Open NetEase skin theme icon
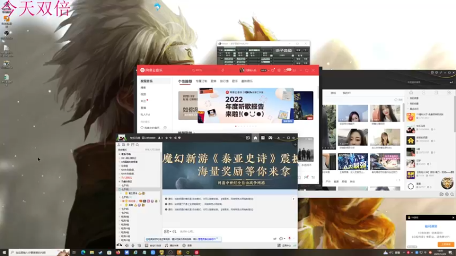Image resolution: width=456 pixels, height=256 pixels. pyautogui.click(x=273, y=70)
